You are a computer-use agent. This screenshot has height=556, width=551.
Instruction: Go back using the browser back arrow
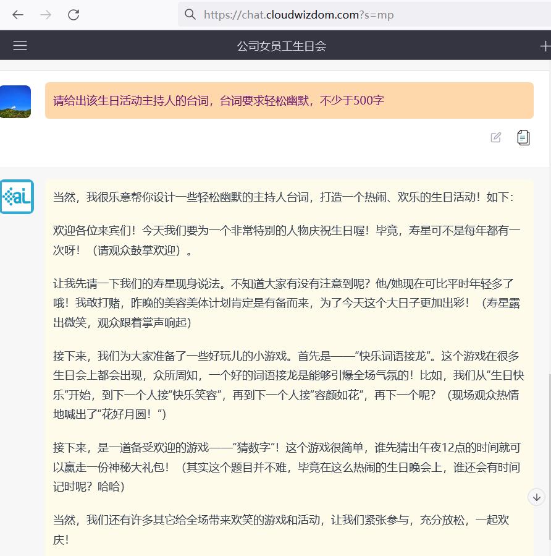(18, 14)
